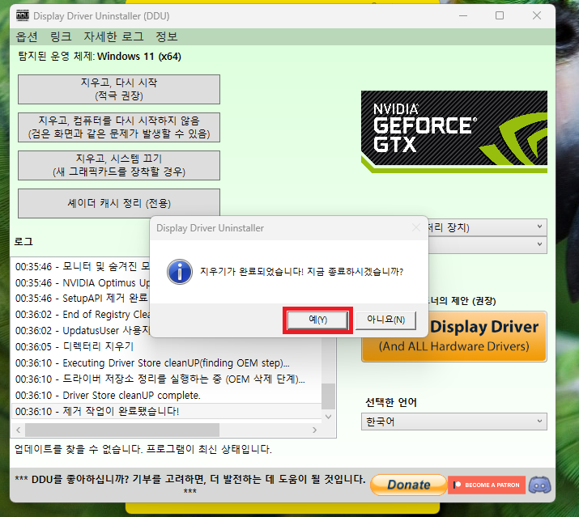Open the Discord icon link
Screen dimensions: 579x517
tap(539, 485)
